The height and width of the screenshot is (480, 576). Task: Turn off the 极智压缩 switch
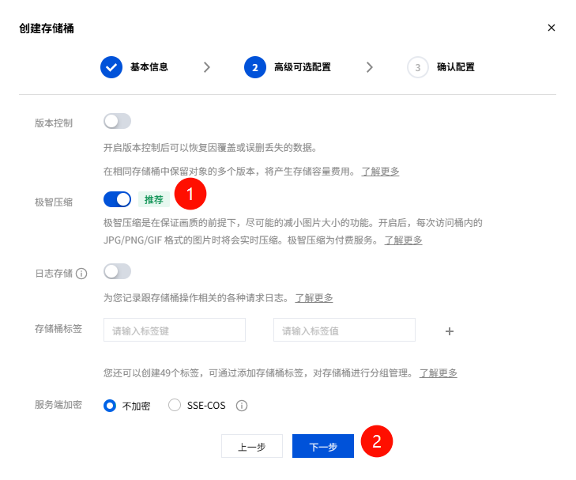(x=117, y=199)
